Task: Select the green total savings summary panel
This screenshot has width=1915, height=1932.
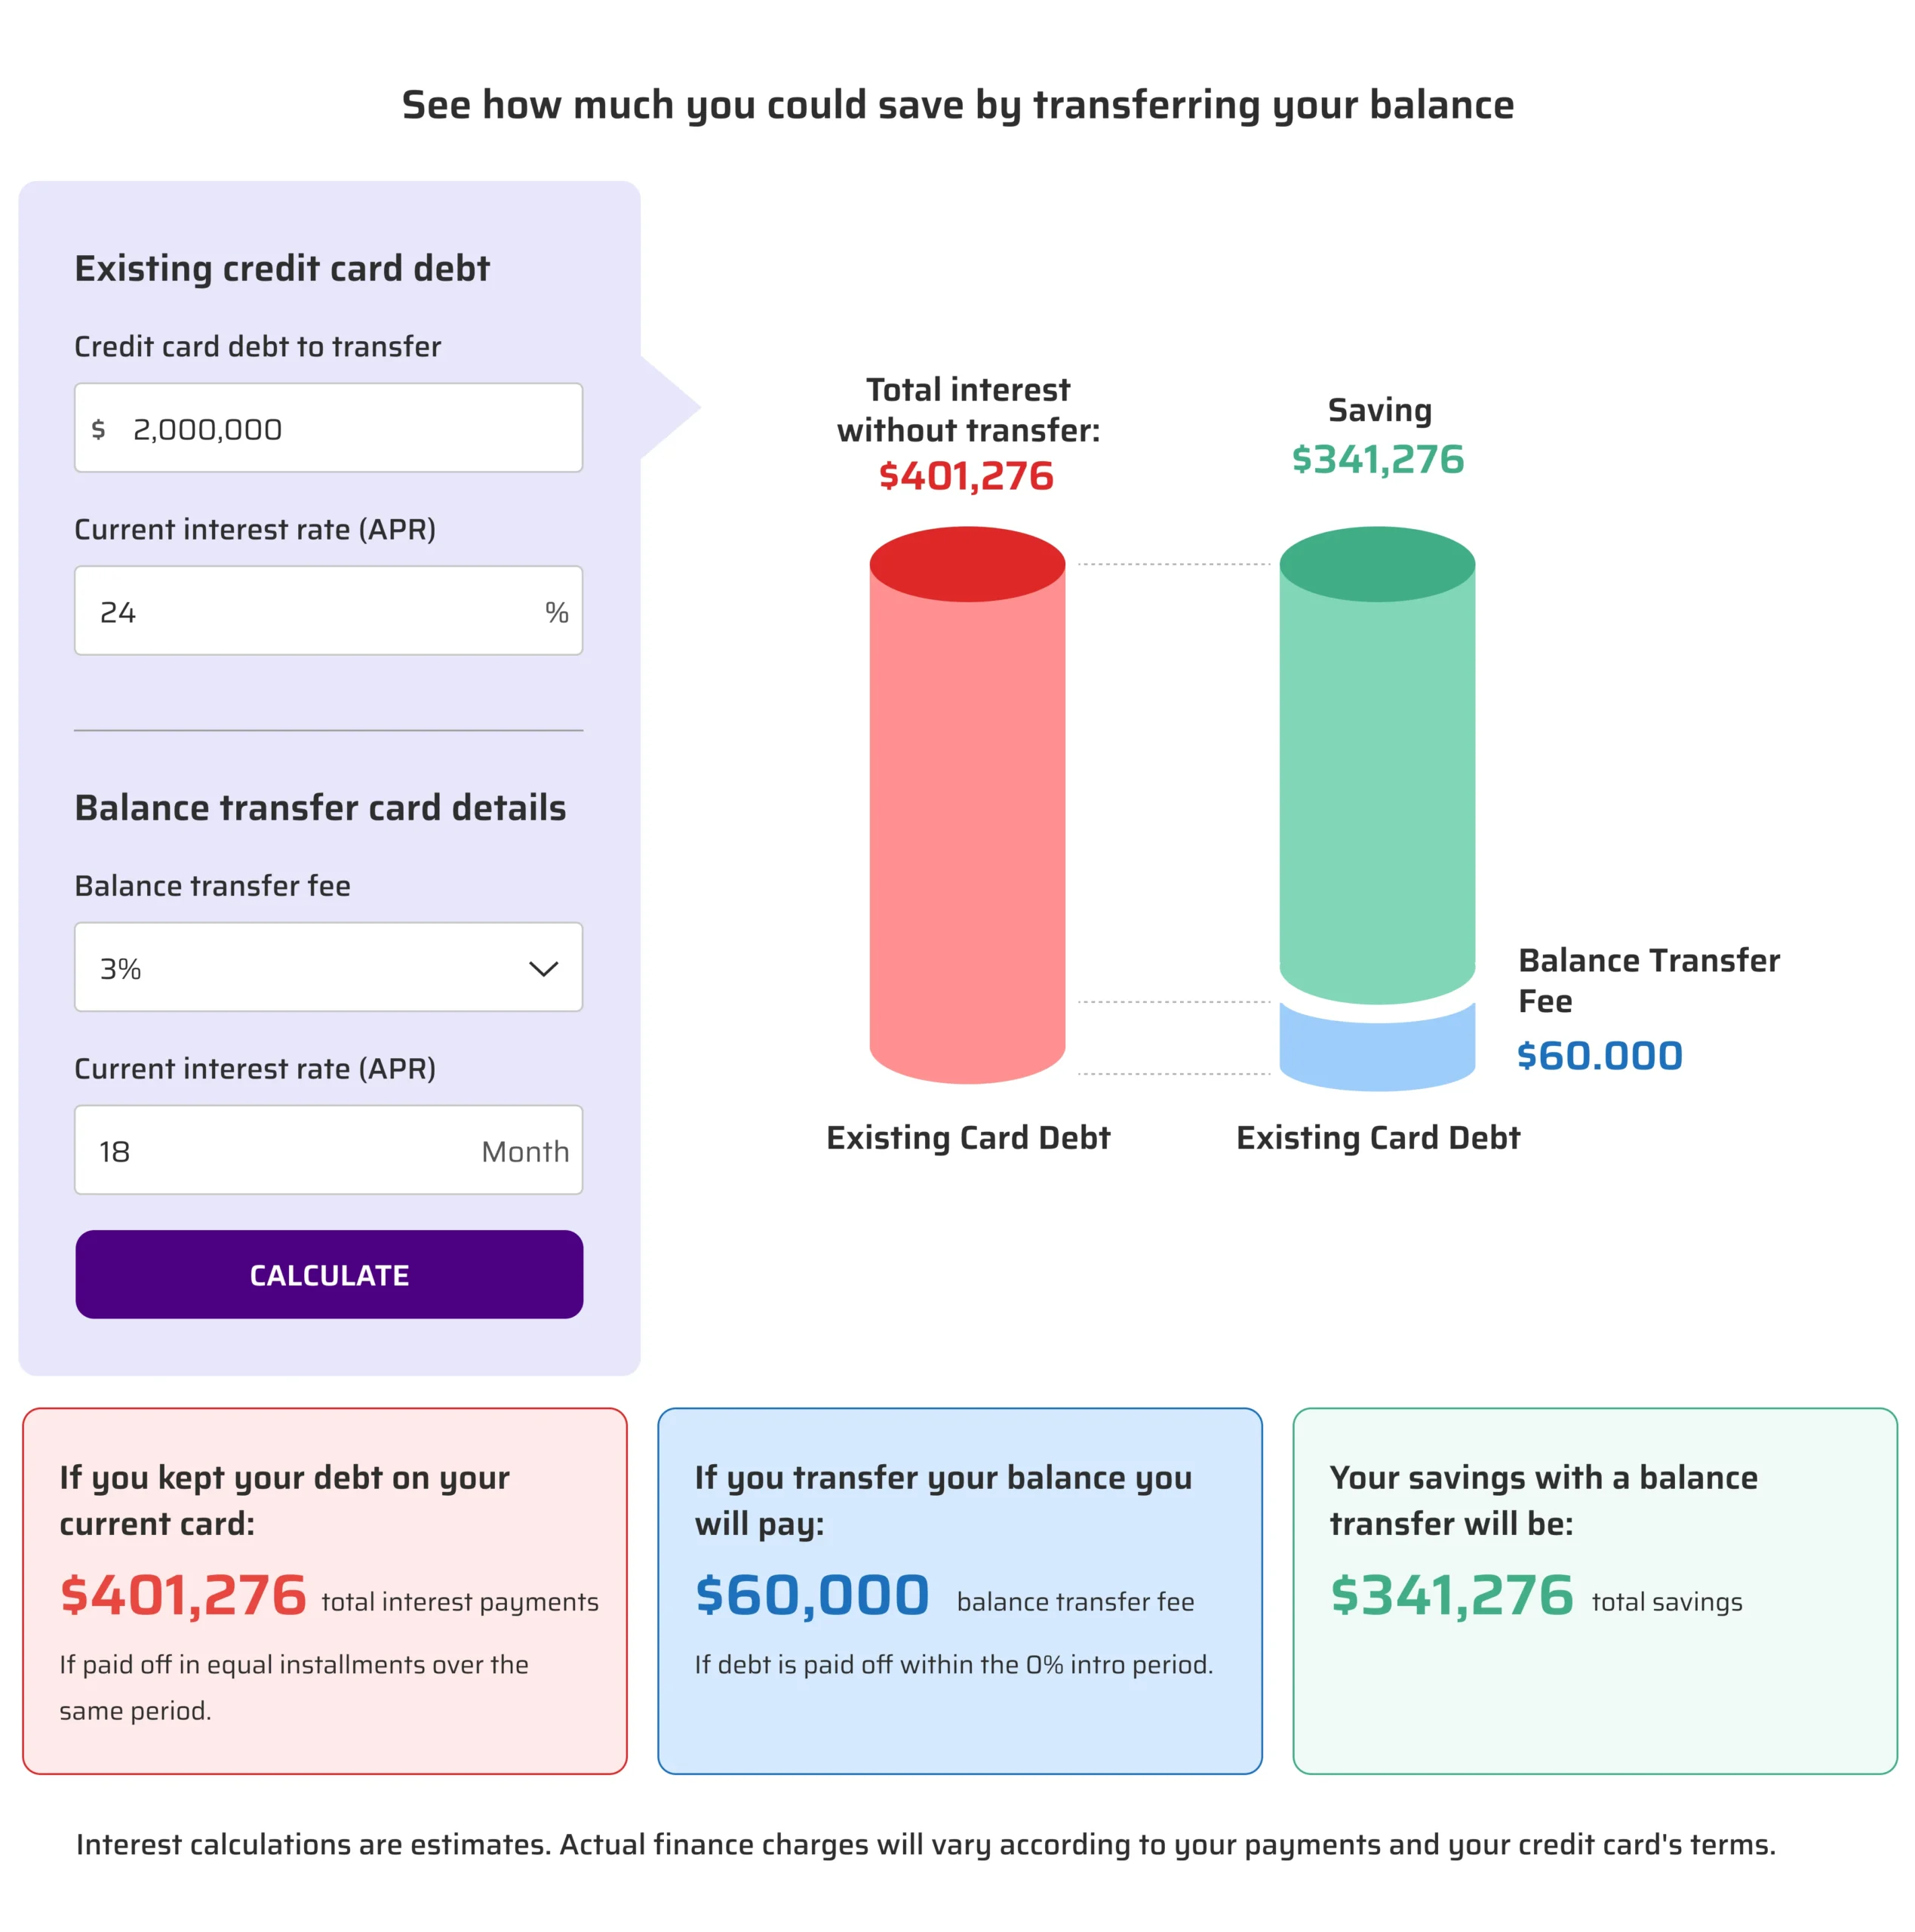Action: tap(1592, 1590)
